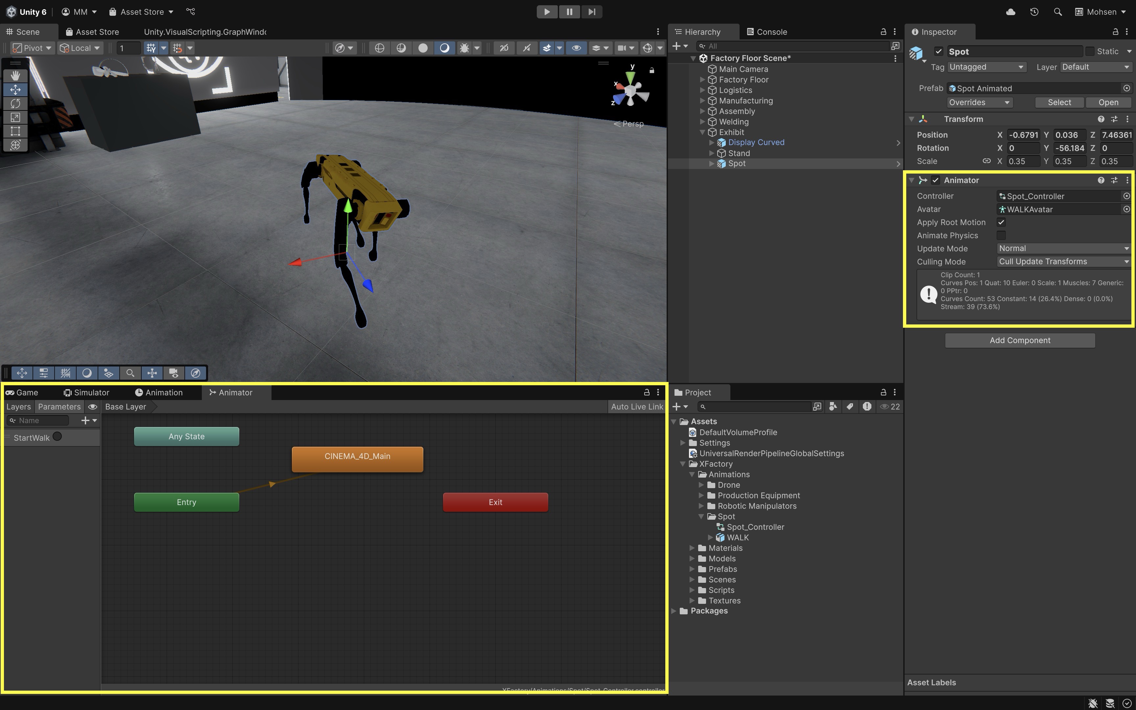Click the global search magnifier icon

coord(1058,12)
